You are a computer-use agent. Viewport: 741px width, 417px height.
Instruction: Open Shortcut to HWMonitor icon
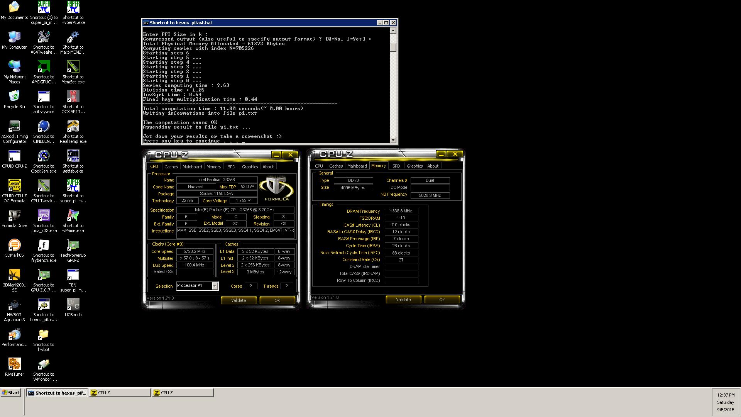tap(44, 370)
